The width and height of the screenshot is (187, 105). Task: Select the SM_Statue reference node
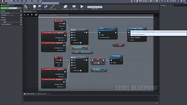pos(99,70)
